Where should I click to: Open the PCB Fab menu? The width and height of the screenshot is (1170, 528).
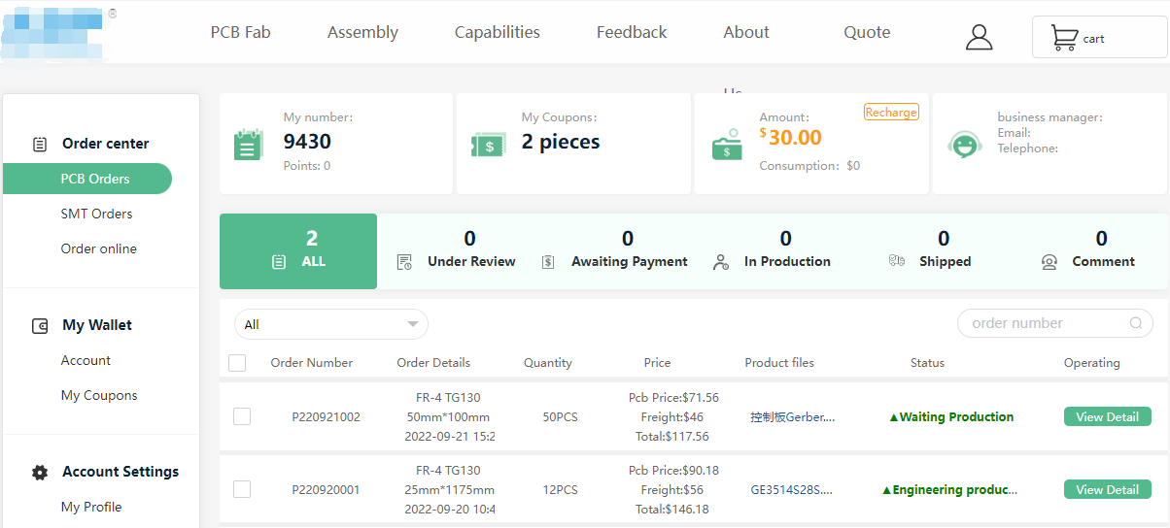tap(240, 32)
